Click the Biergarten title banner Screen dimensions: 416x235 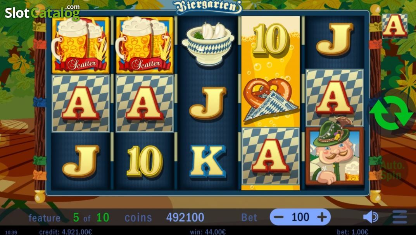[208, 7]
